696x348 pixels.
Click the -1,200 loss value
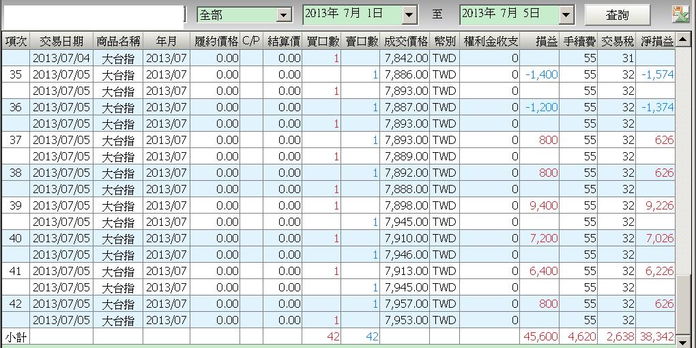(x=542, y=107)
